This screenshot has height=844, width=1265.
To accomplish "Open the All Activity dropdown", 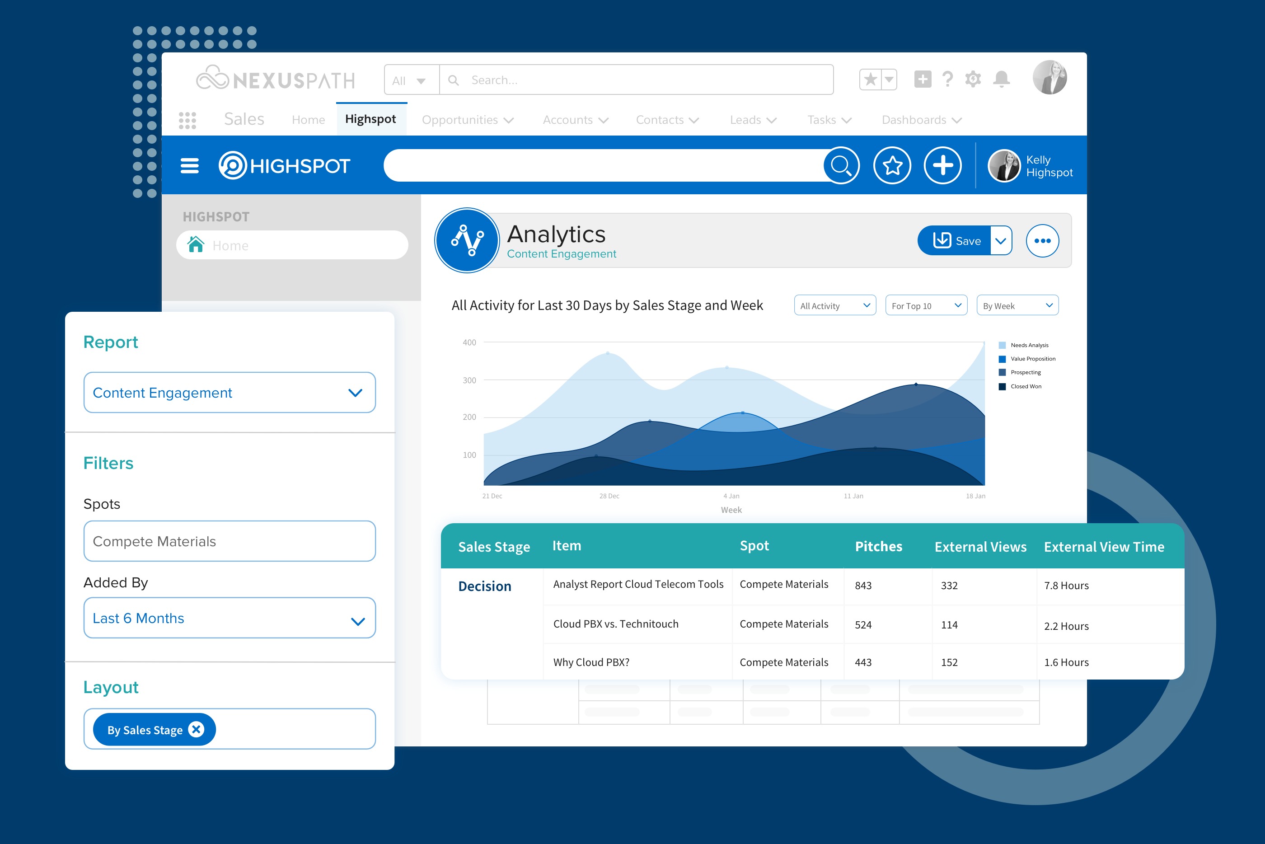I will click(835, 305).
